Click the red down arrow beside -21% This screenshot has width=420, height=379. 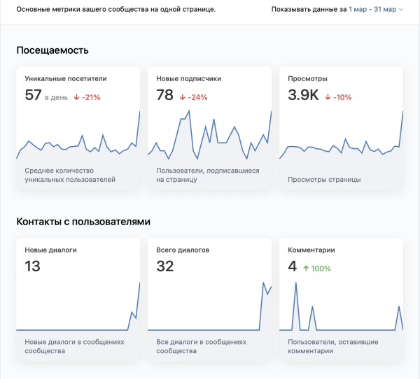(x=76, y=97)
